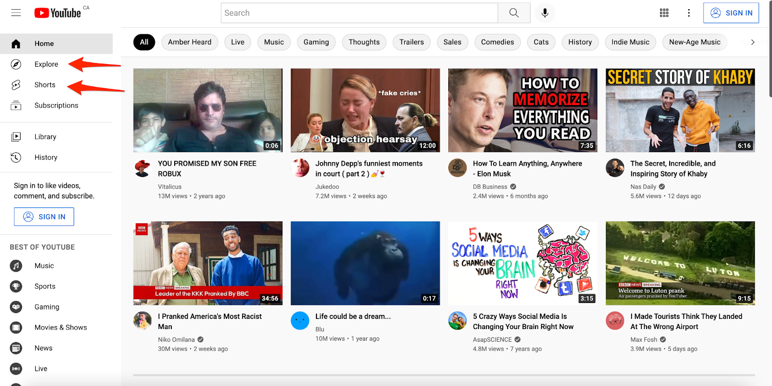Open DB Business channel avatar
The image size is (772, 386).
457,168
